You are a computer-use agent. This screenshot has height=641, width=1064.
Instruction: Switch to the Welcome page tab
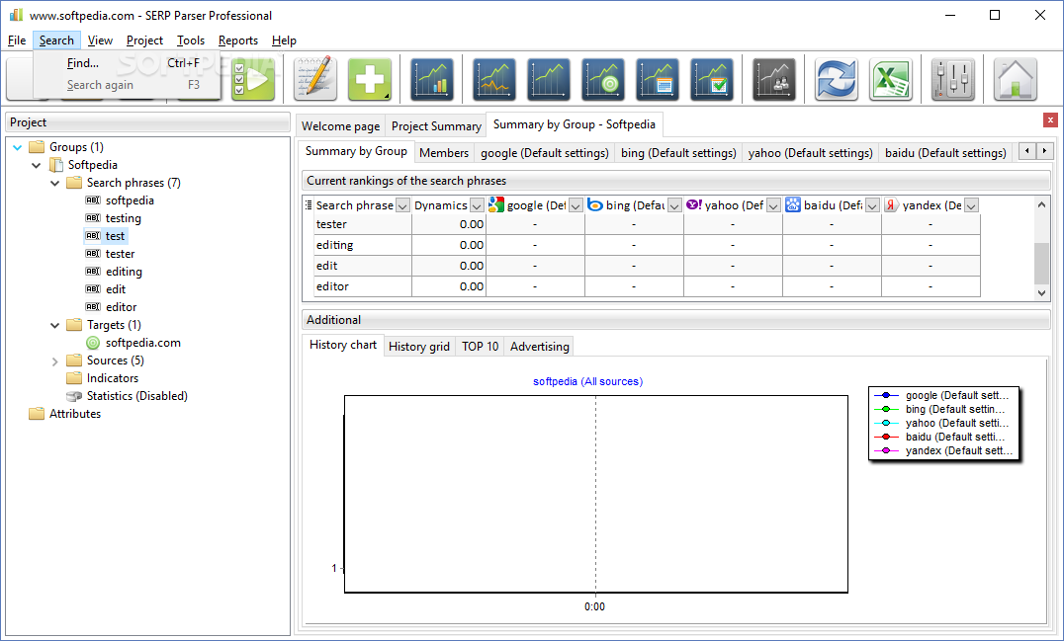(x=340, y=126)
